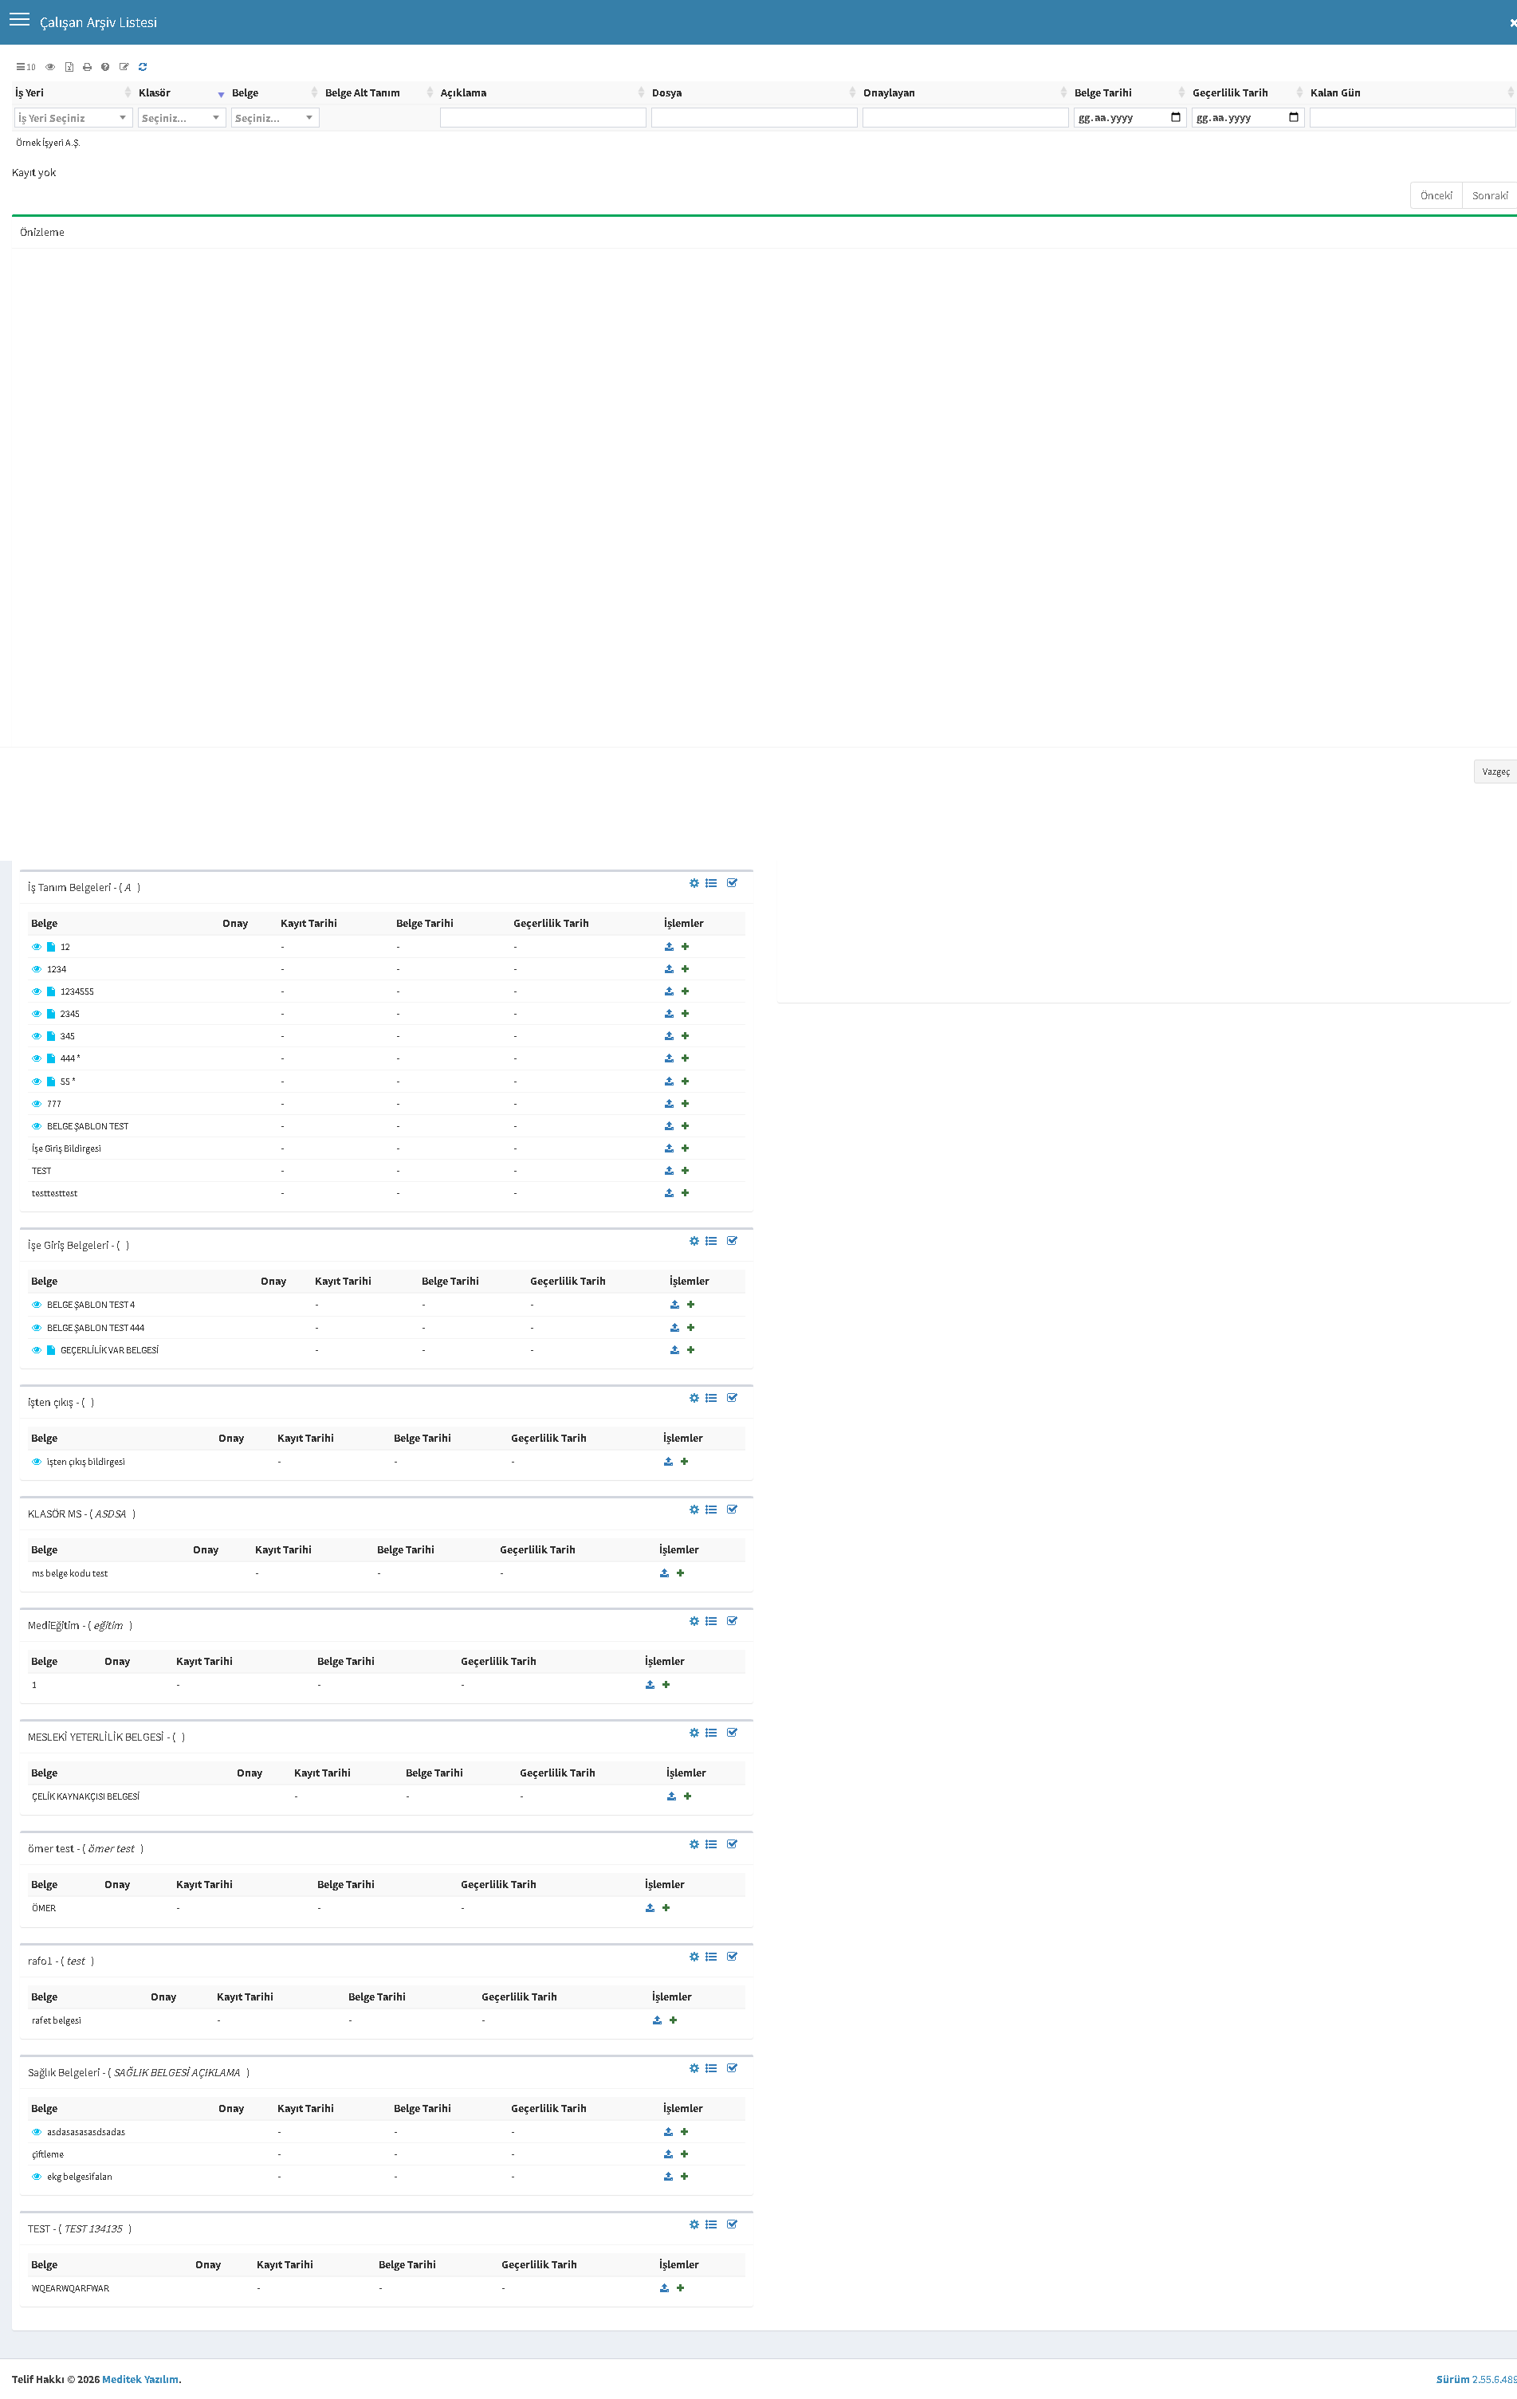The height and width of the screenshot is (2399, 1517).
Task: Open settings gear for MediEğitim folder
Action: point(694,1621)
